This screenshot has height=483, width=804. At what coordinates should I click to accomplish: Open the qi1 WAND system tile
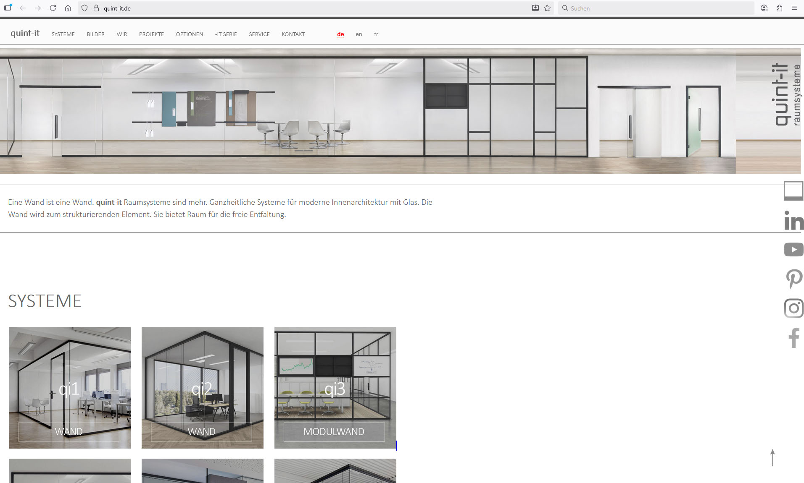[x=70, y=387]
